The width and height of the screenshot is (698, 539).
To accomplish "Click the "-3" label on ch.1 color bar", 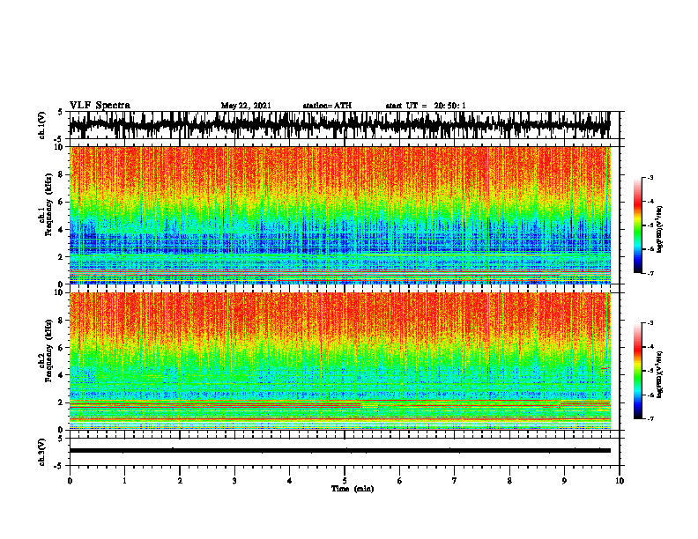I will coord(650,177).
